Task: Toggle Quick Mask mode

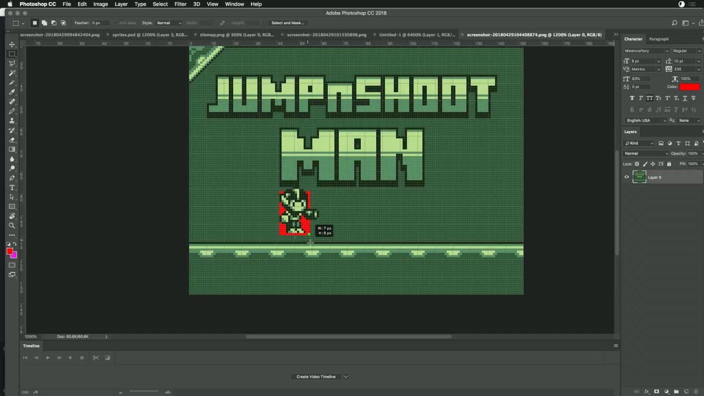Action: [12, 265]
